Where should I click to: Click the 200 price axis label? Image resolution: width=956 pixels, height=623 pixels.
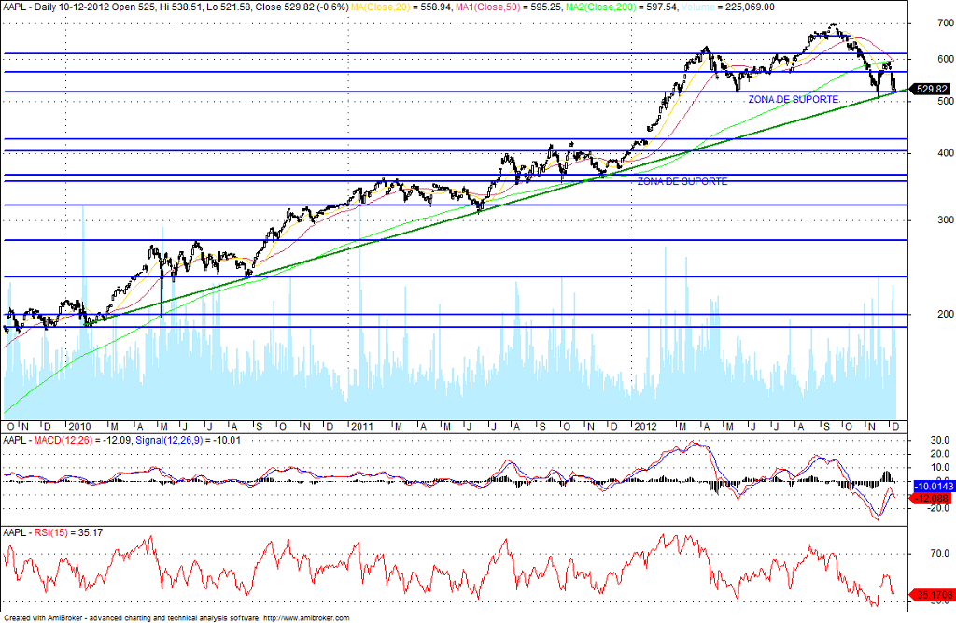point(946,314)
